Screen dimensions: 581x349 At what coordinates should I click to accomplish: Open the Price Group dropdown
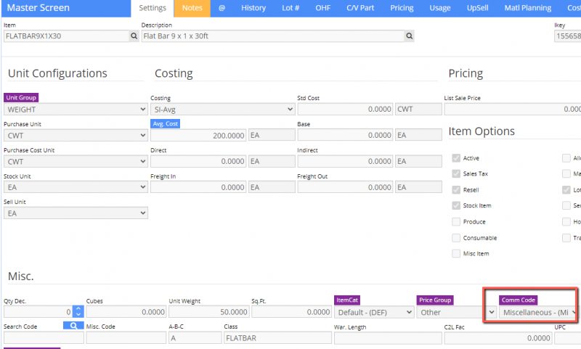point(456,312)
